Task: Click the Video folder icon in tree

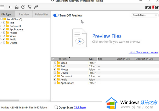Action: coord(7,36)
